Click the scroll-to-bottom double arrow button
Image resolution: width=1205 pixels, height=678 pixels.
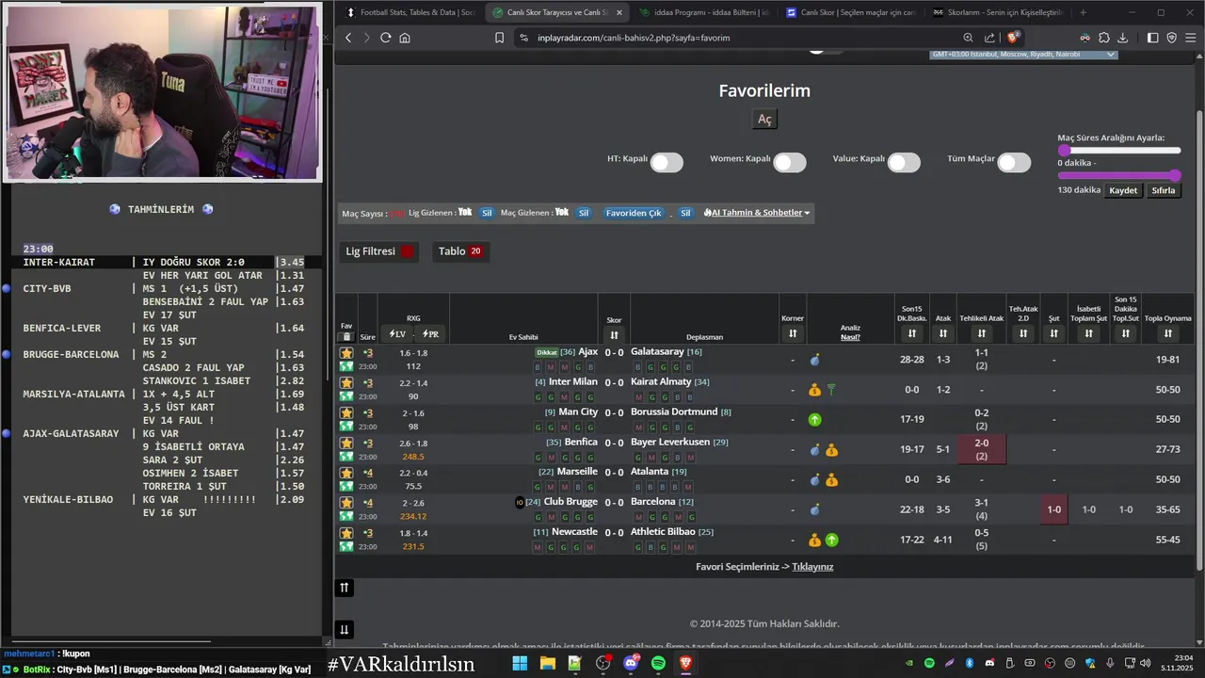[x=345, y=630]
